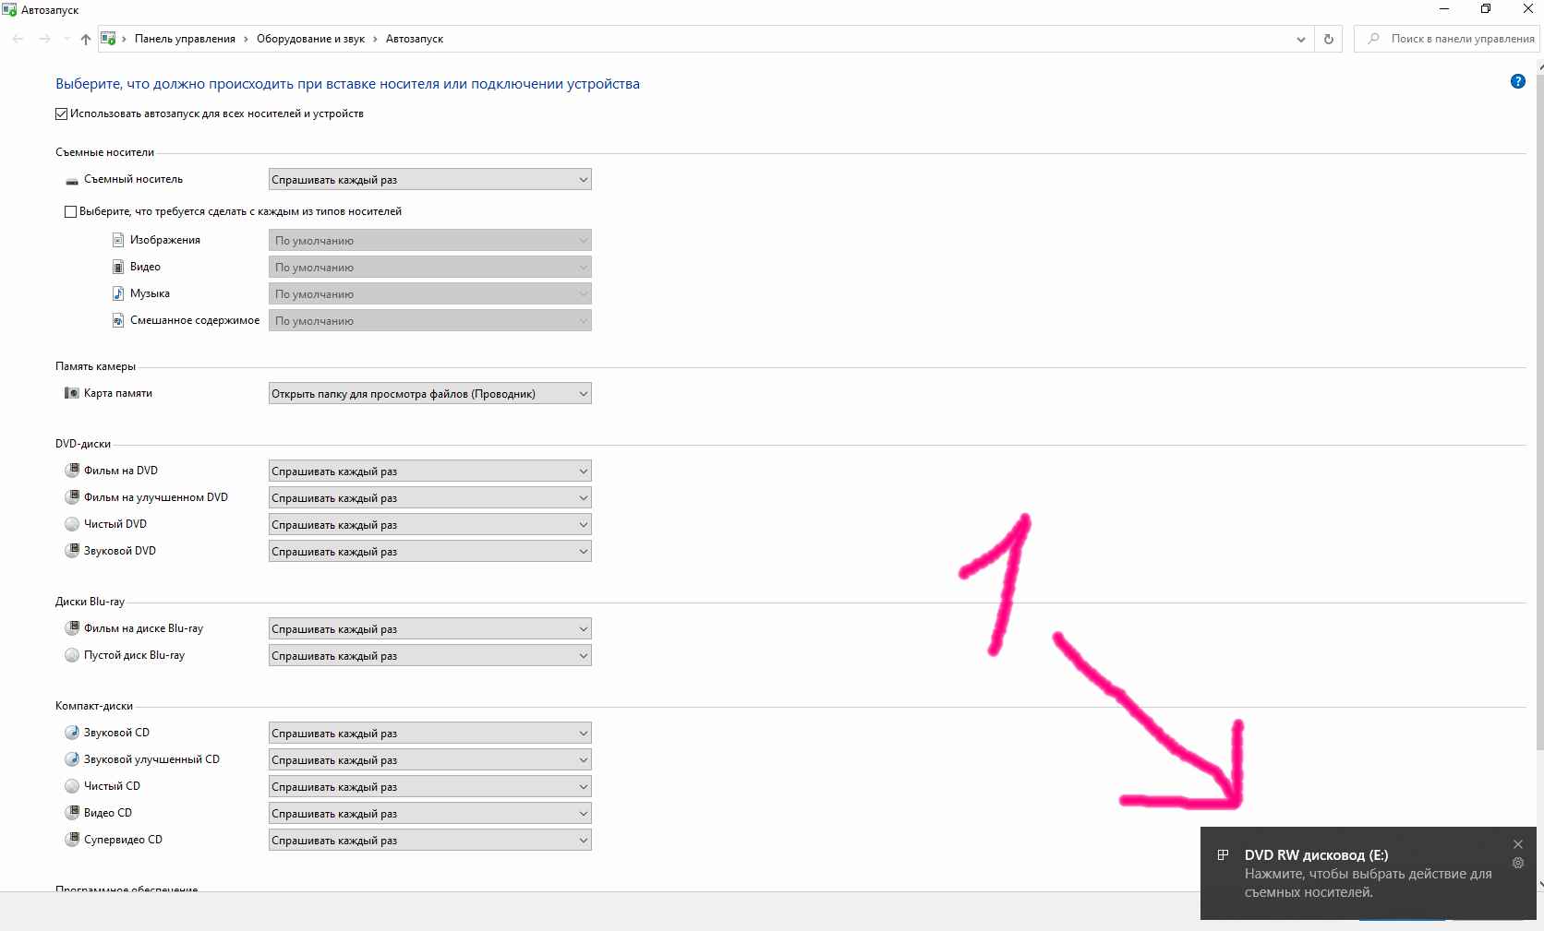1544x931 pixels.
Task: Click the Forward navigation arrow
Action: pyautogui.click(x=44, y=39)
